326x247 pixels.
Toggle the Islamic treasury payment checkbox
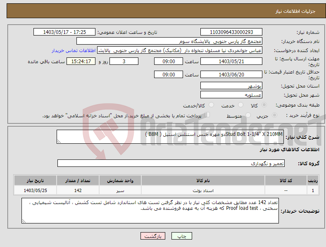click(x=207, y=114)
